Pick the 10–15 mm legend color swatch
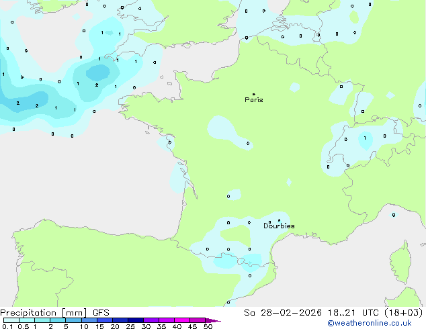This screenshot has width=426, height=329. (x=89, y=320)
